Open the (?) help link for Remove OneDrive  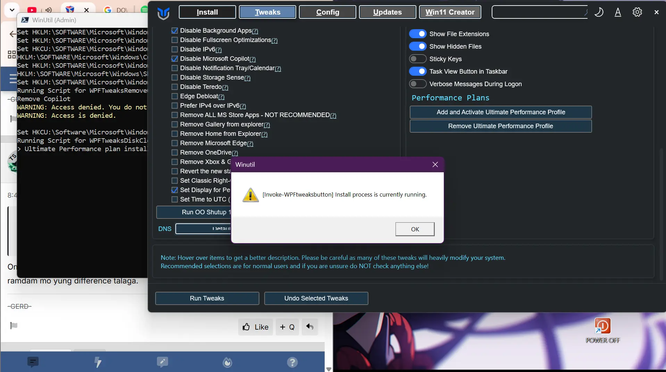(235, 153)
